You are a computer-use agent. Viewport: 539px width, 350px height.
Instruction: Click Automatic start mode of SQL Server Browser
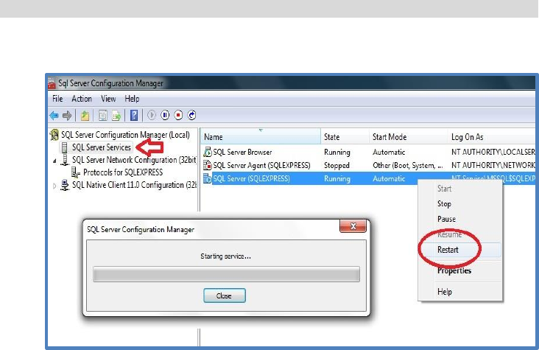tap(389, 152)
